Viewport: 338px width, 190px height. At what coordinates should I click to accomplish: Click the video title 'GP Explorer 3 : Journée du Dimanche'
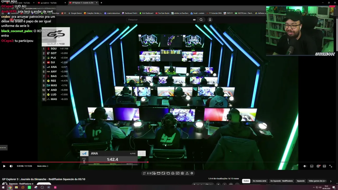44,179
